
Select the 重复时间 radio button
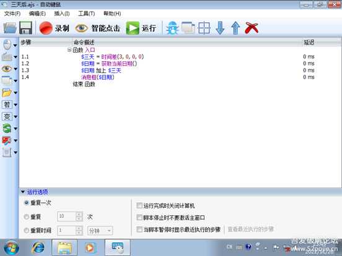27,230
